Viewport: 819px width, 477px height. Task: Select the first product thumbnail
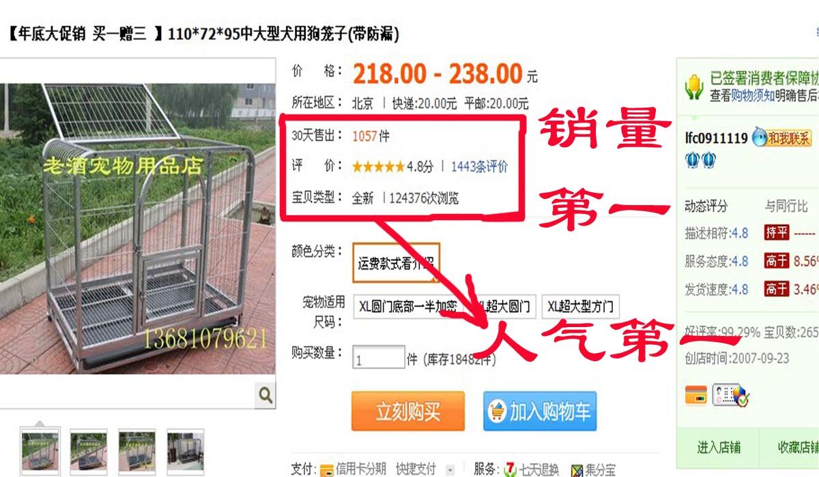pyautogui.click(x=40, y=450)
